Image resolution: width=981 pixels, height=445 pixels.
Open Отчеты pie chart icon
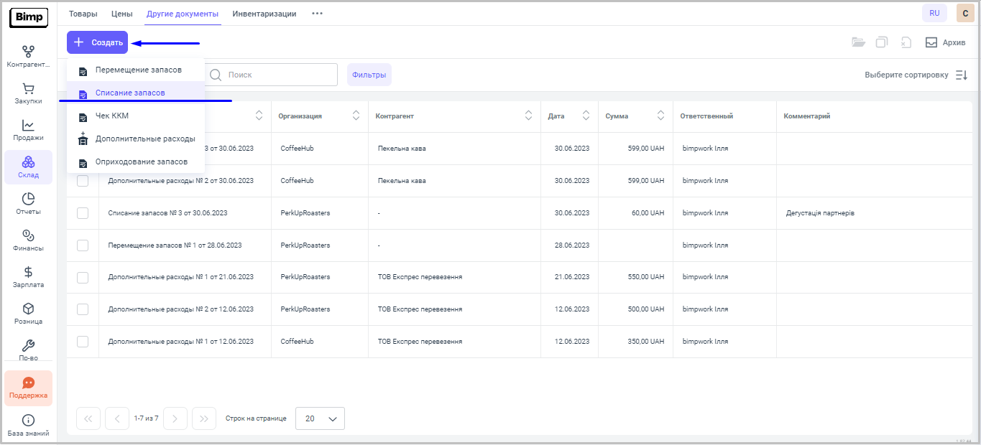(x=28, y=199)
